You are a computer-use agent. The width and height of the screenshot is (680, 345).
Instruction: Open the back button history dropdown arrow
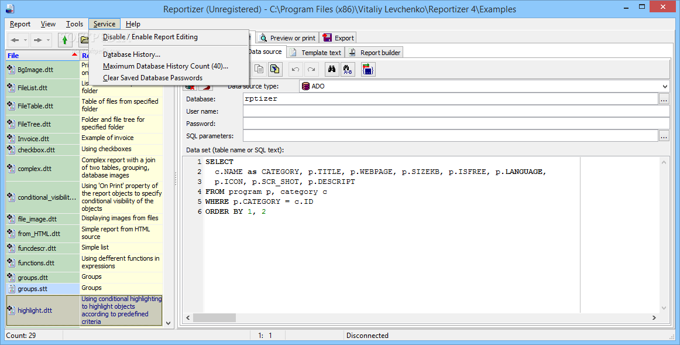coord(25,40)
